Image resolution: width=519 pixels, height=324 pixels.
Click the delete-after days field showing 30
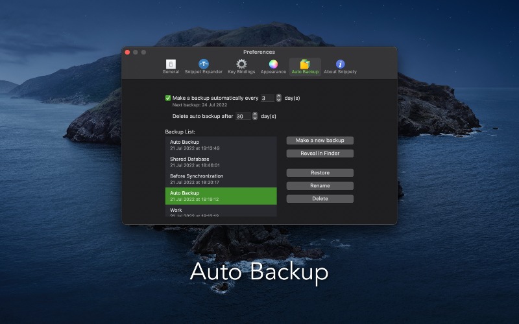(x=243, y=116)
